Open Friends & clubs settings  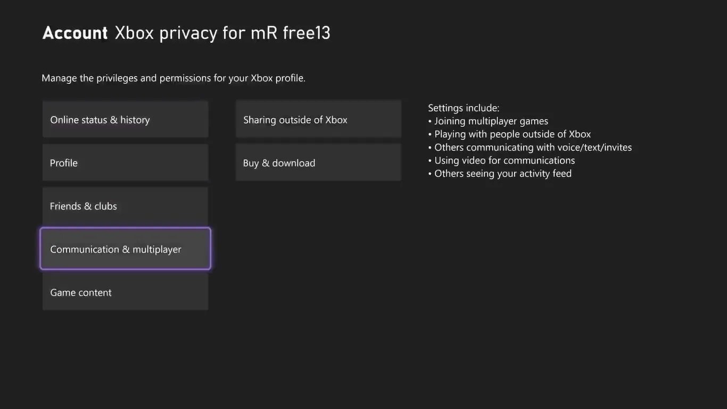pyautogui.click(x=125, y=206)
